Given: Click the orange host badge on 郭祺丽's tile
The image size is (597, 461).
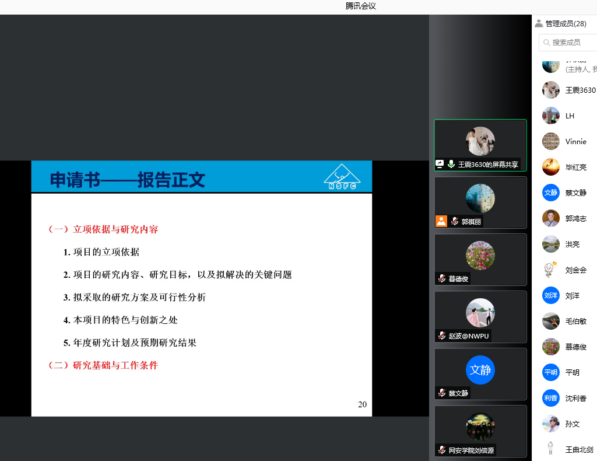Looking at the screenshot, I should point(441,221).
